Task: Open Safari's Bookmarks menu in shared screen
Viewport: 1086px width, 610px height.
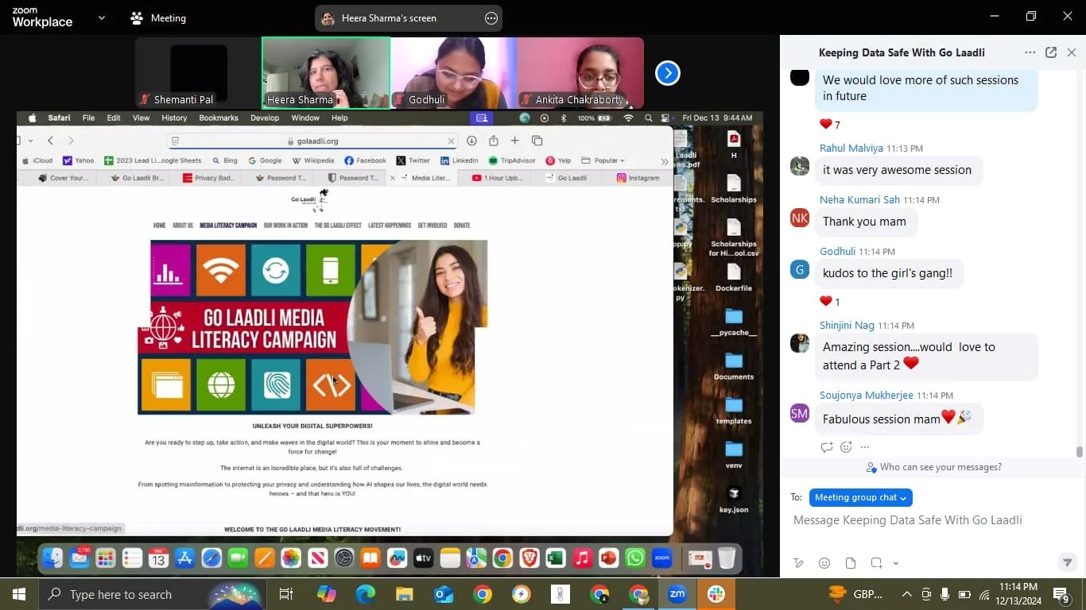Action: 219,118
